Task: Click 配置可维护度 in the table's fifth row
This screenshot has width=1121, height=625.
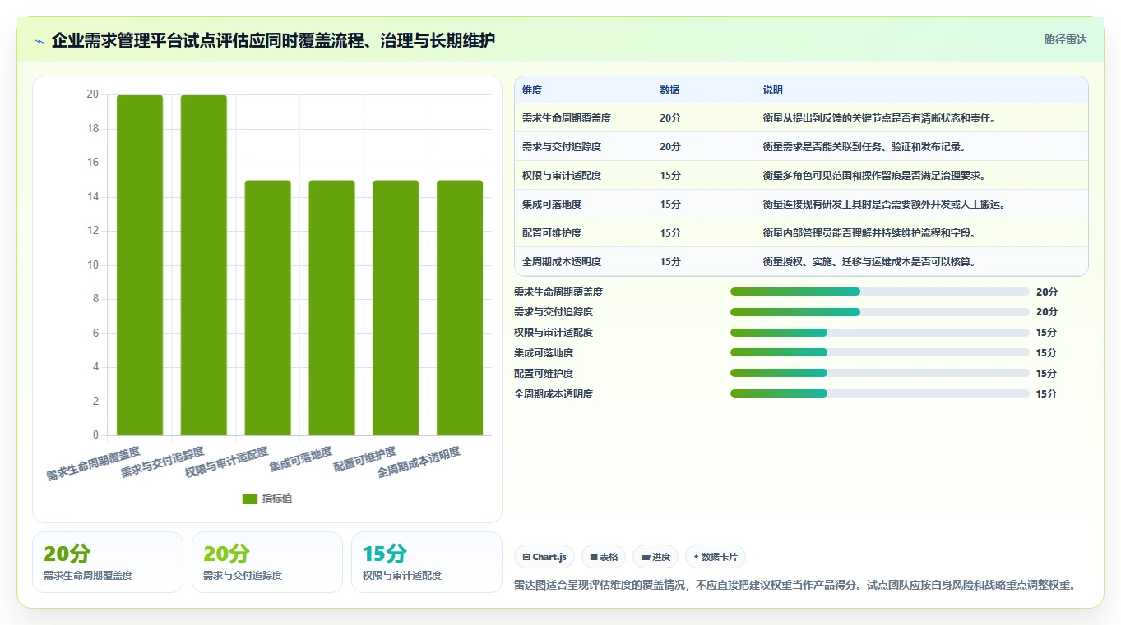Action: (552, 233)
